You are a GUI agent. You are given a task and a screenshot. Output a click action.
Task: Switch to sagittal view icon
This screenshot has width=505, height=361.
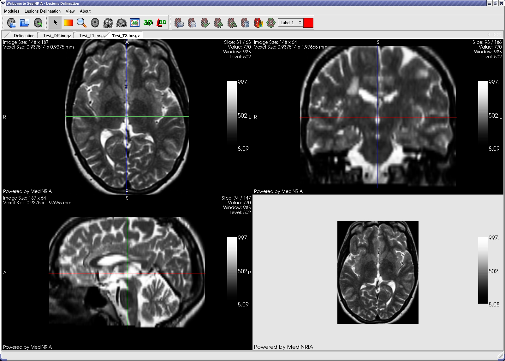click(122, 23)
